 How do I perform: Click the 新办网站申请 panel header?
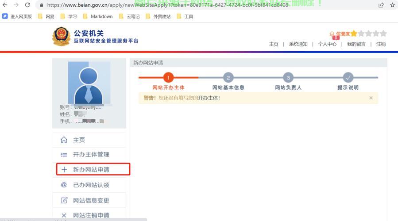click(259, 63)
